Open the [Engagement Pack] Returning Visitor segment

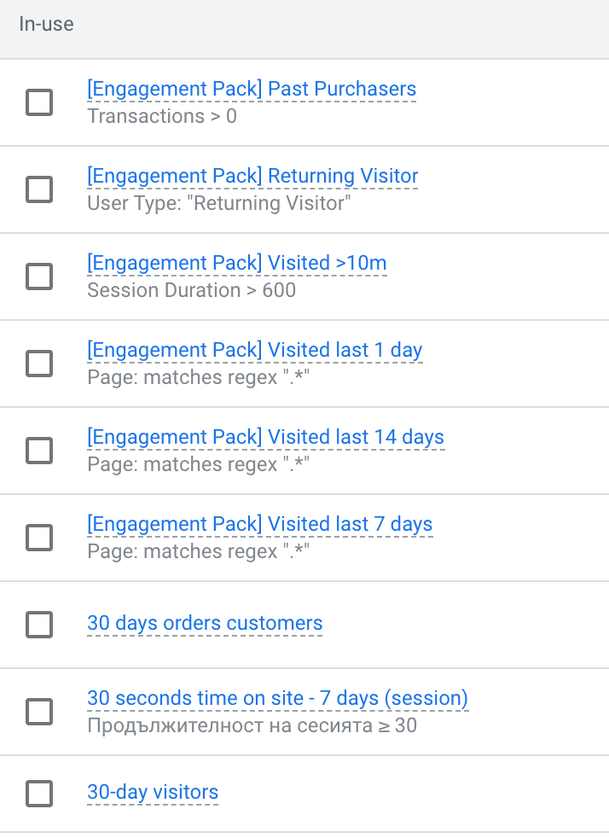coord(252,176)
